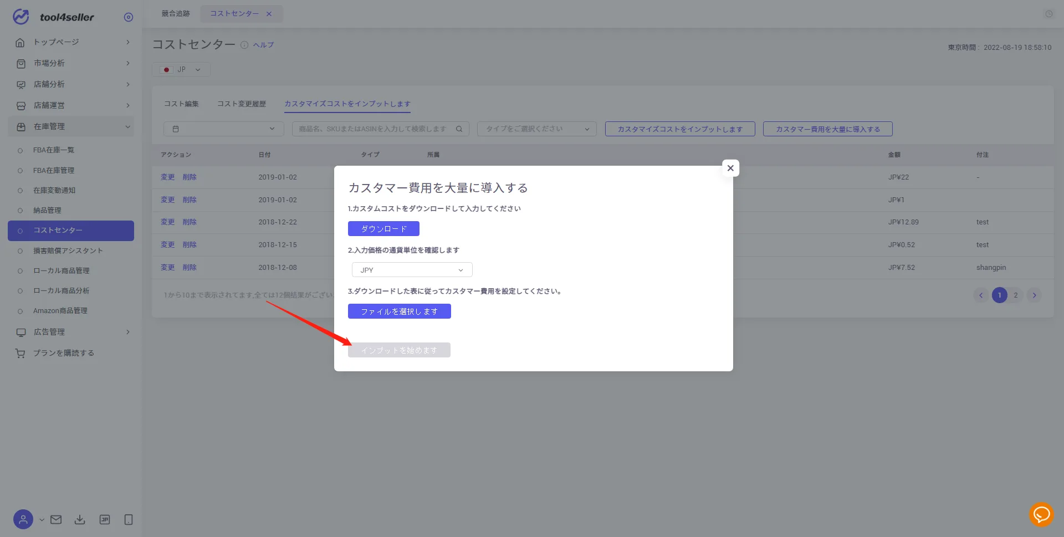Image resolution: width=1064 pixels, height=537 pixels.
Task: Click the tool4seller logo icon
Action: point(21,17)
